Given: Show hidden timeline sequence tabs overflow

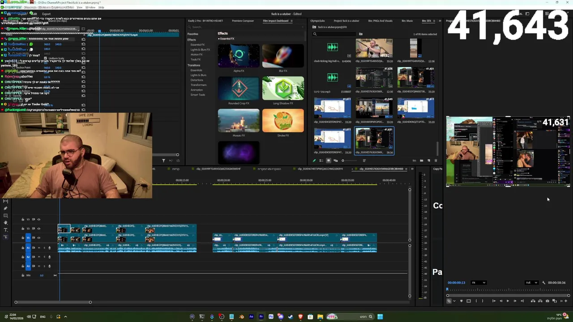Looking at the screenshot, I should click(412, 169).
